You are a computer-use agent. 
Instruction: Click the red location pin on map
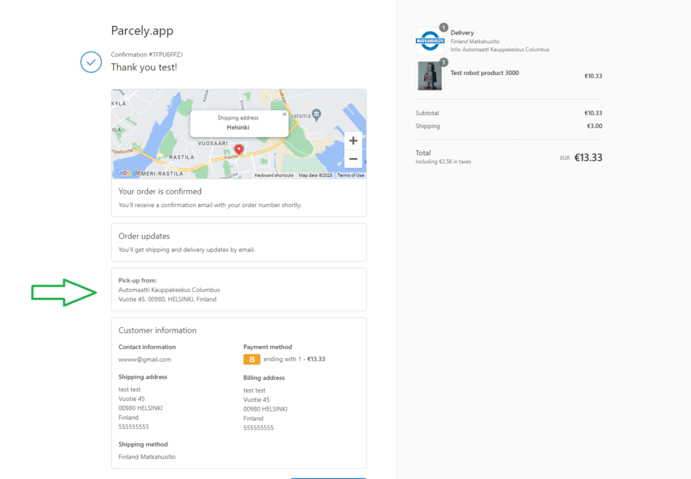click(x=238, y=150)
